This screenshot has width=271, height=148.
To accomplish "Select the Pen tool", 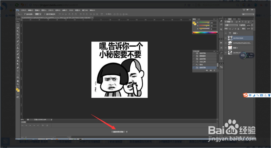I will pos(18,68).
